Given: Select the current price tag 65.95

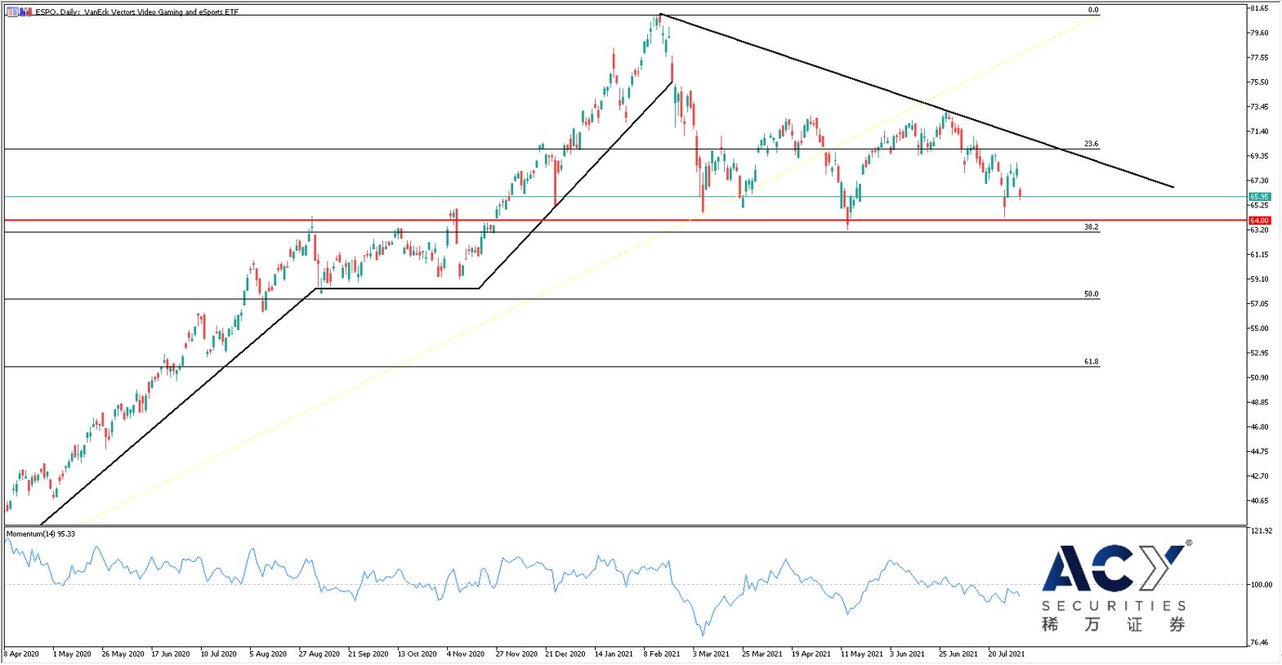Looking at the screenshot, I should 1259,197.
